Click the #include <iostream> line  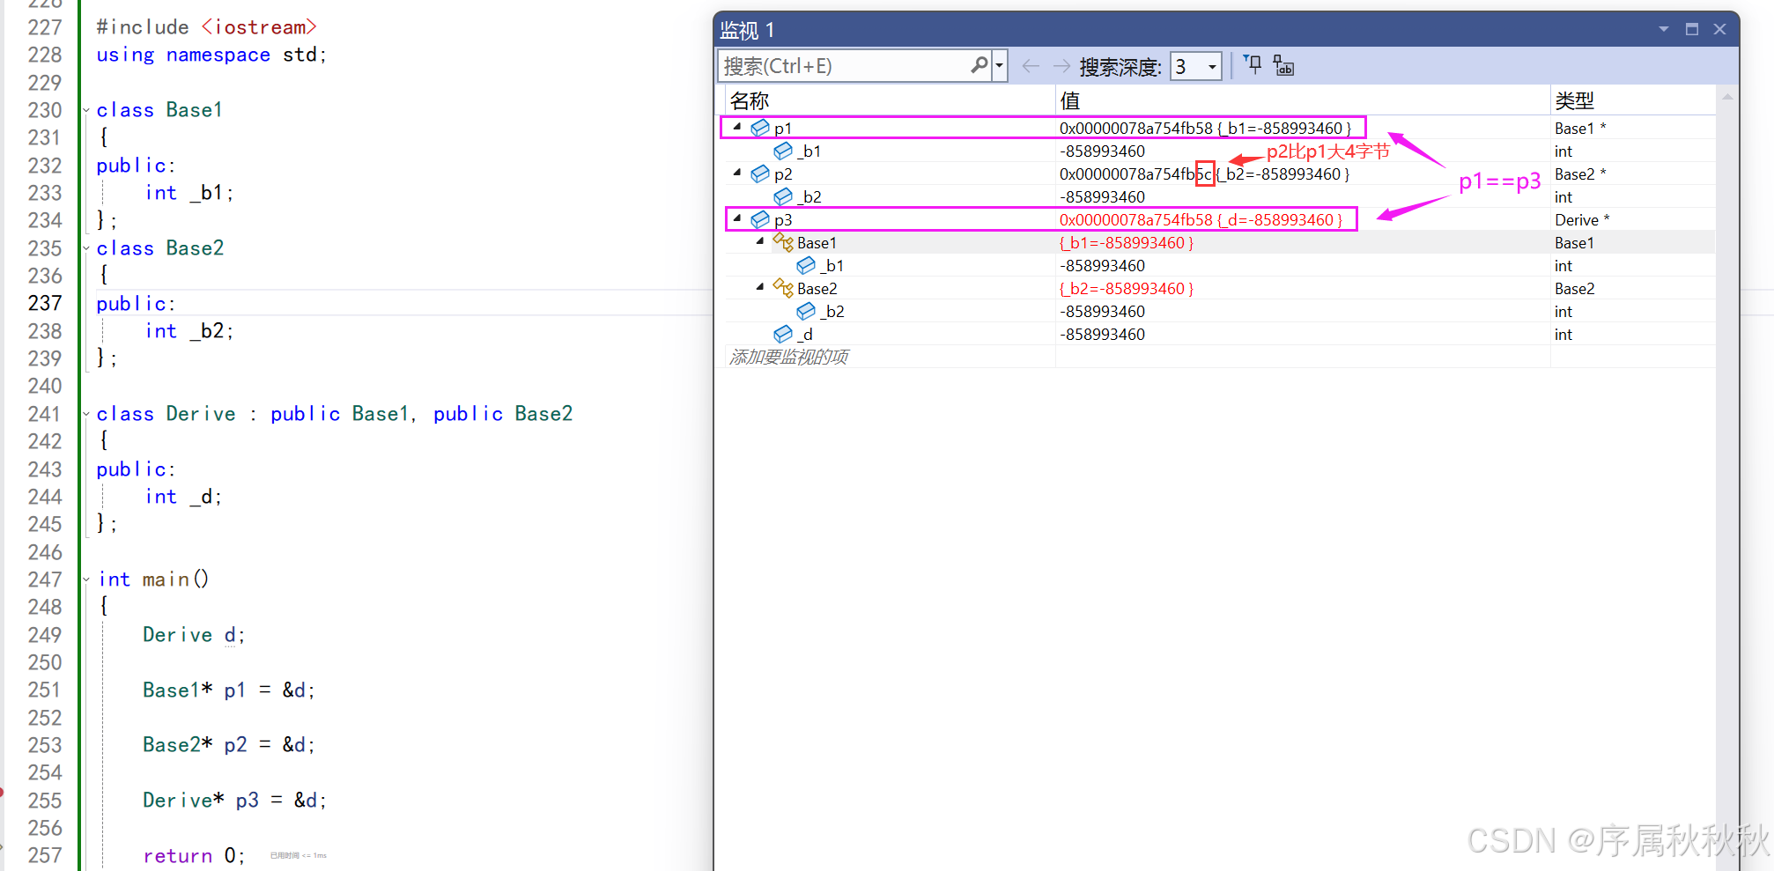(x=207, y=27)
